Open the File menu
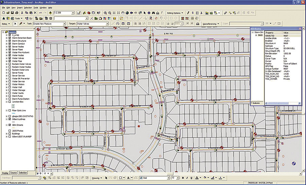 tap(3, 7)
